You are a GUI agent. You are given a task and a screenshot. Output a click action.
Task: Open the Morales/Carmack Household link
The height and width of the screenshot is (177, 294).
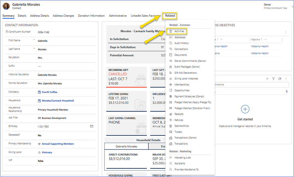pyautogui.click(x=58, y=101)
